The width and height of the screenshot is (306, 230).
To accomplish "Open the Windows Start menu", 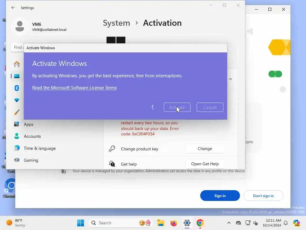I will pos(80,223).
